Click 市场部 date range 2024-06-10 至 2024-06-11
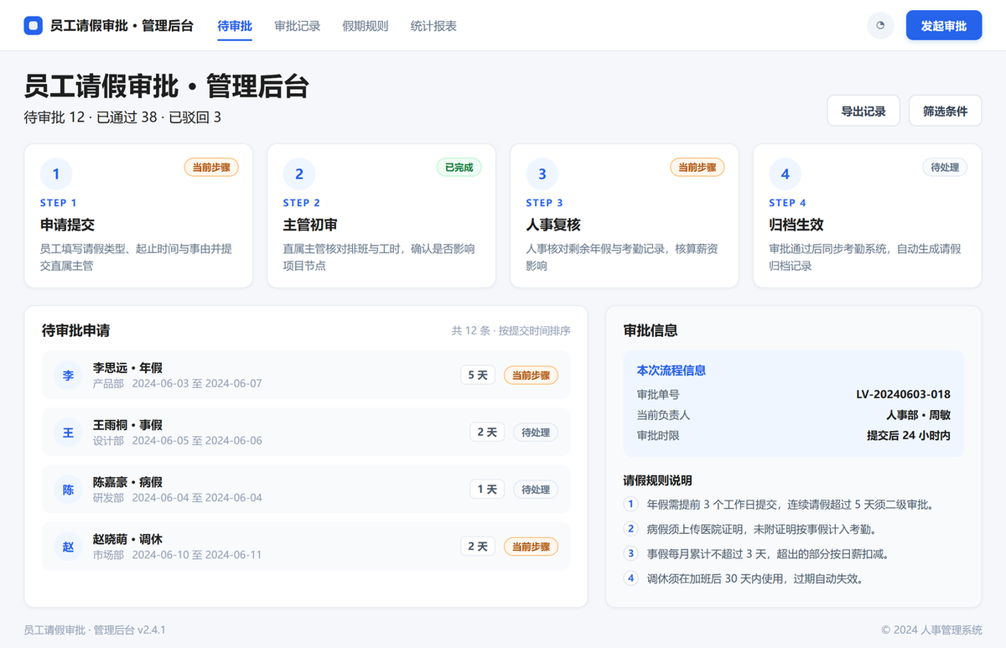 (x=197, y=555)
